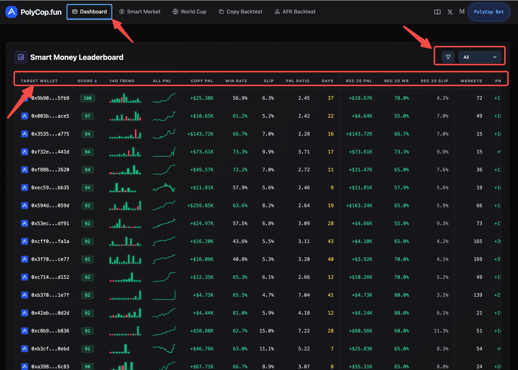Sort by PNL RATIO column header
518x370 pixels.
click(297, 81)
